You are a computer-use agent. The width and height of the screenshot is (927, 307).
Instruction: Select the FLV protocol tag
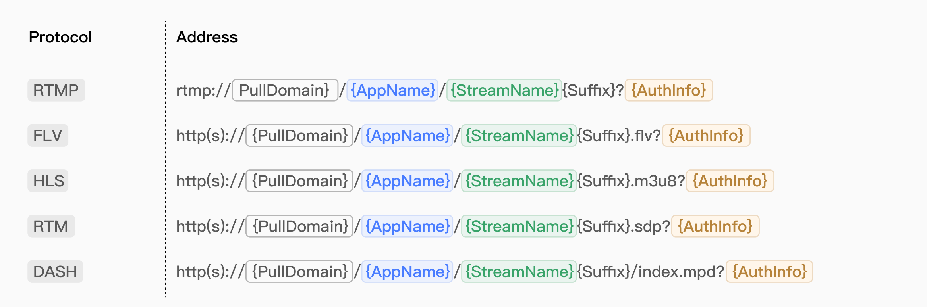(x=48, y=136)
